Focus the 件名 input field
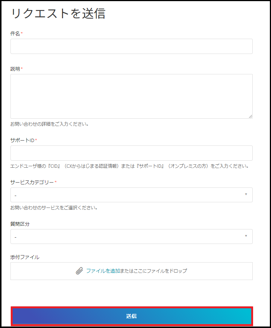 point(131,46)
